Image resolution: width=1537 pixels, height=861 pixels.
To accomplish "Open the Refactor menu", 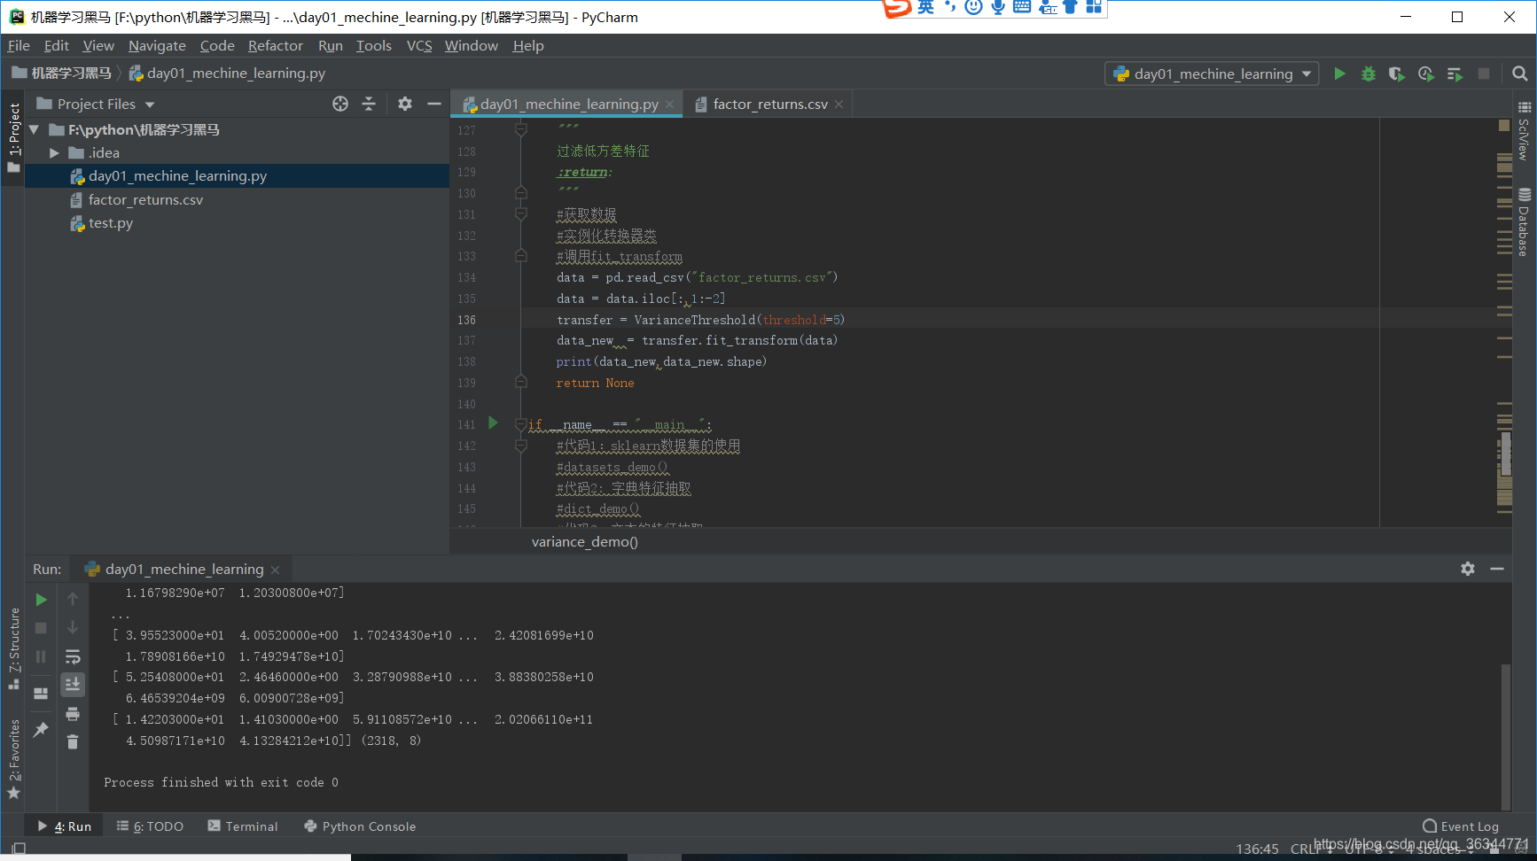I will [x=275, y=46].
